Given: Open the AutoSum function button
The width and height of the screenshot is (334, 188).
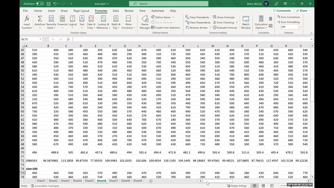Looking at the screenshot, I should (40, 22).
